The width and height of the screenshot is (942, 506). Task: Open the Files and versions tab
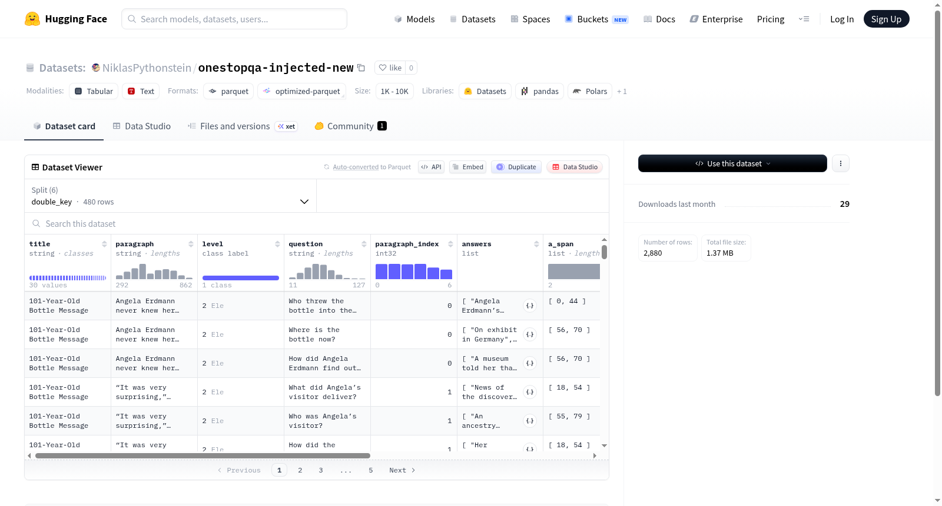point(243,126)
